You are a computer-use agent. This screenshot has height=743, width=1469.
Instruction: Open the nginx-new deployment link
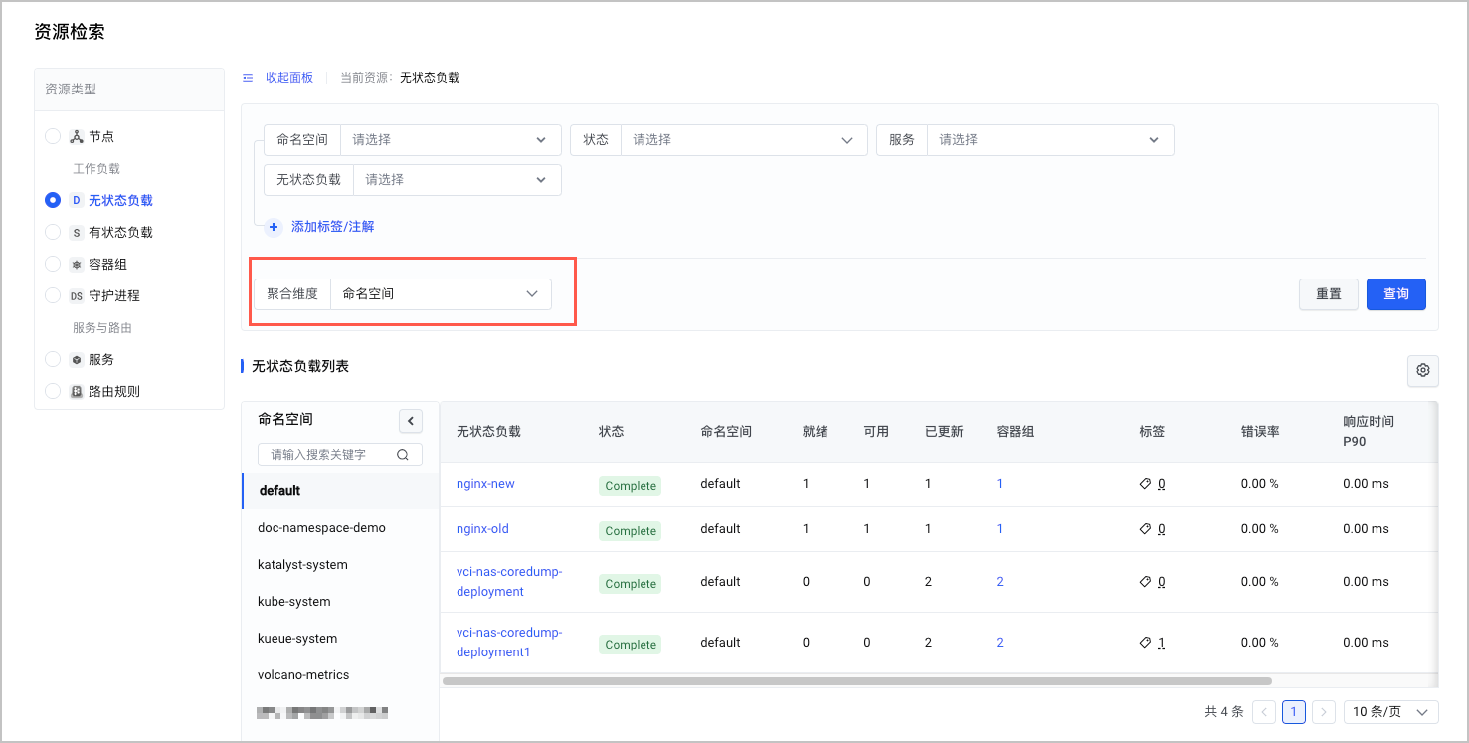point(485,484)
